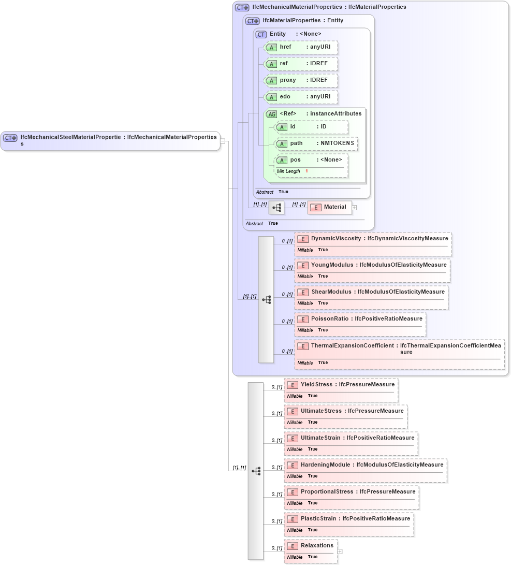Collapse IfcMechanicalSteelMaterialProperties using left connector box
The width and height of the screenshot is (511, 566).
point(222,140)
